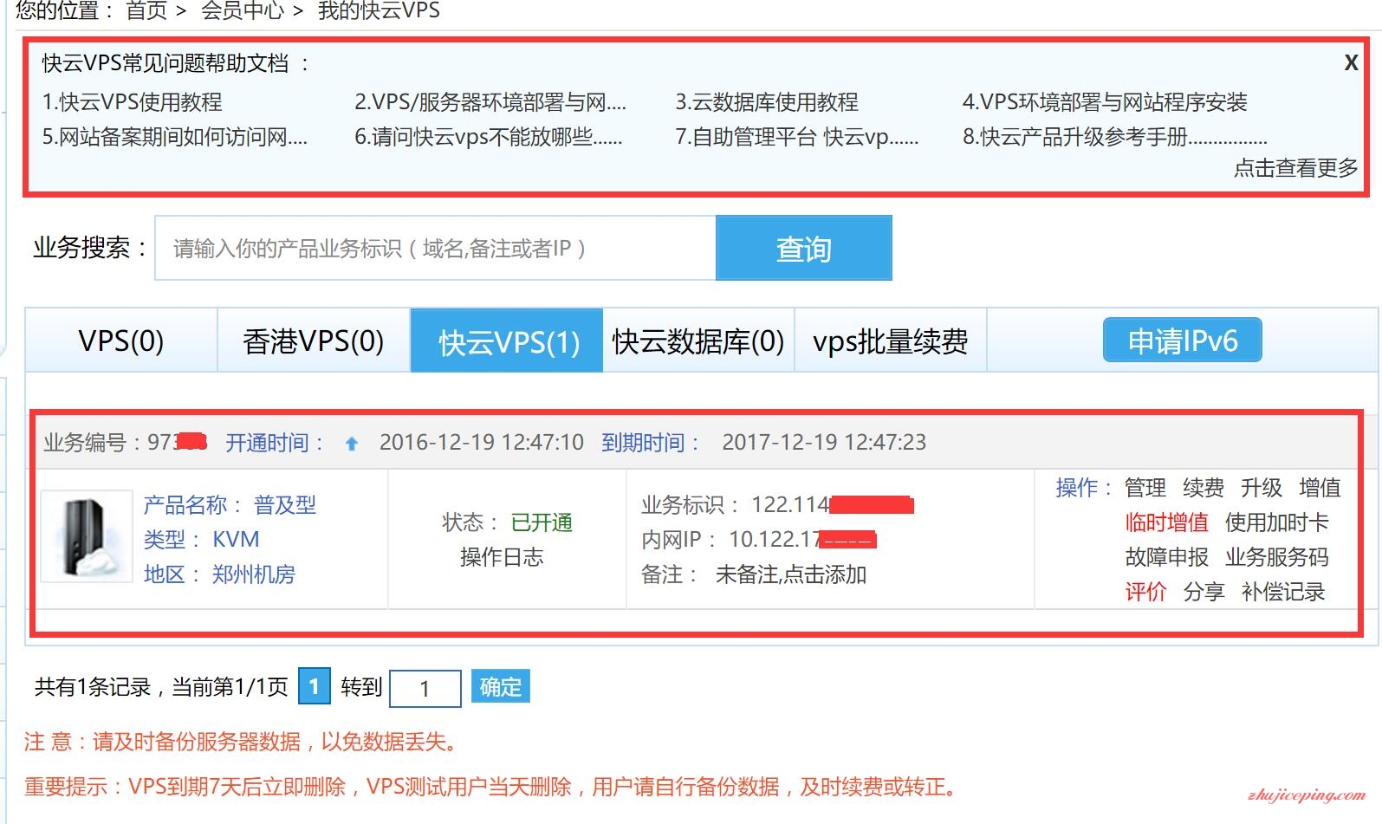Open 操作日志 operation log
Image resolution: width=1382 pixels, height=824 pixels.
click(x=502, y=557)
